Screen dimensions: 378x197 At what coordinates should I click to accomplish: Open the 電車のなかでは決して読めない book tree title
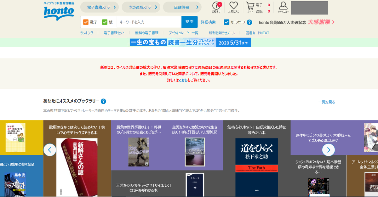(x=77, y=130)
